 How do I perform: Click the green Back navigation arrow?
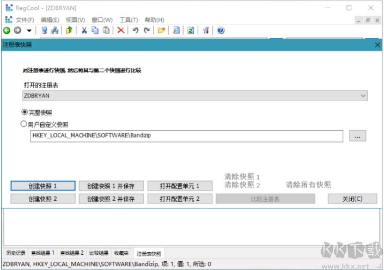click(7, 30)
